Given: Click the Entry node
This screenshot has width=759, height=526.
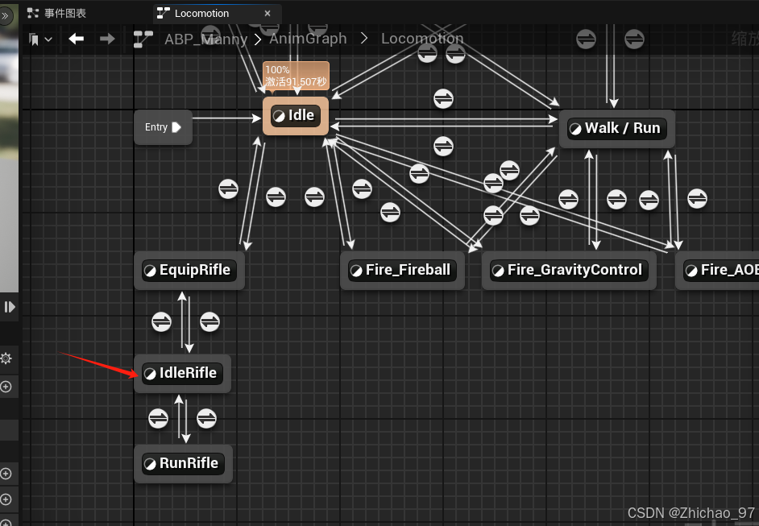Looking at the screenshot, I should 163,127.
